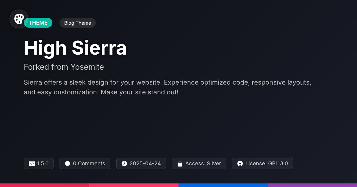Viewport: 357px width, 187px height.
Task: Open the 0 Comments link
Action: (85, 164)
